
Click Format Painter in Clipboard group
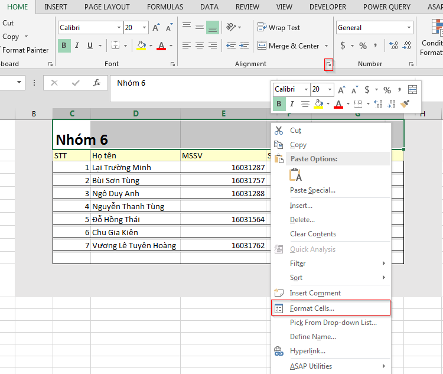pos(24,50)
